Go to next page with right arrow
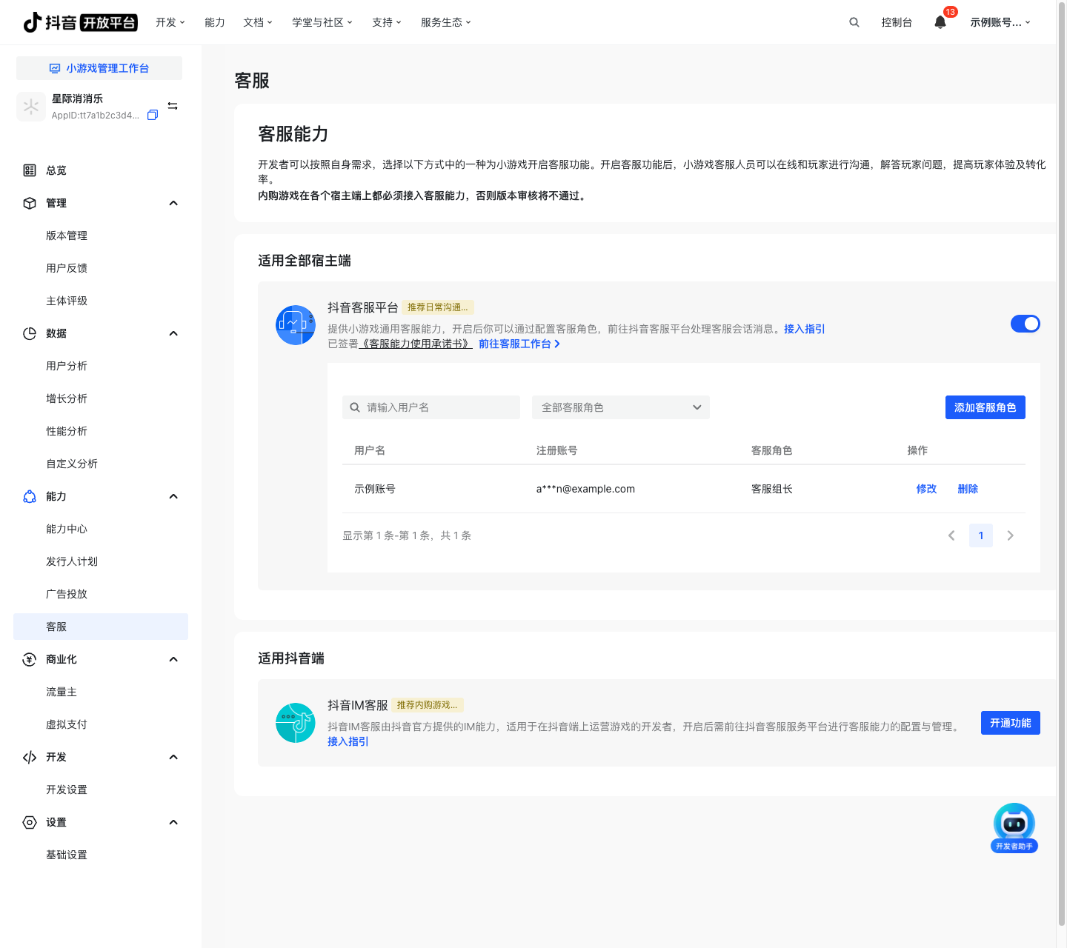Image resolution: width=1067 pixels, height=948 pixels. (x=1011, y=535)
